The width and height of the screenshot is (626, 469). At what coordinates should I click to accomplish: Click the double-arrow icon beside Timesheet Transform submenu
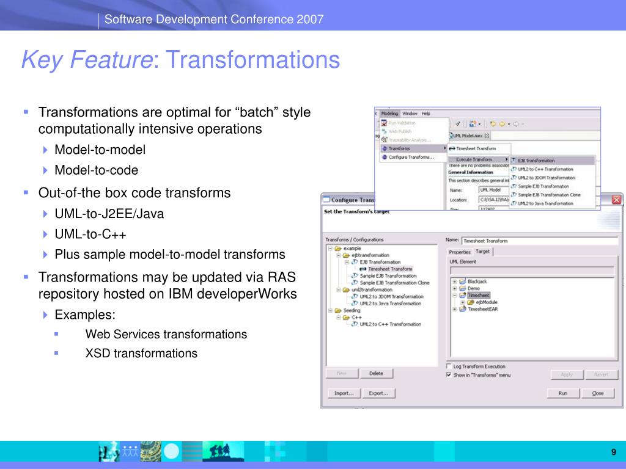coord(452,149)
